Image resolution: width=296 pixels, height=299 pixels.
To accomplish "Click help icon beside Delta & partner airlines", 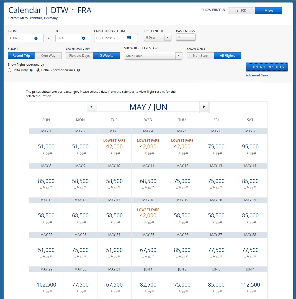I will pos(78,70).
